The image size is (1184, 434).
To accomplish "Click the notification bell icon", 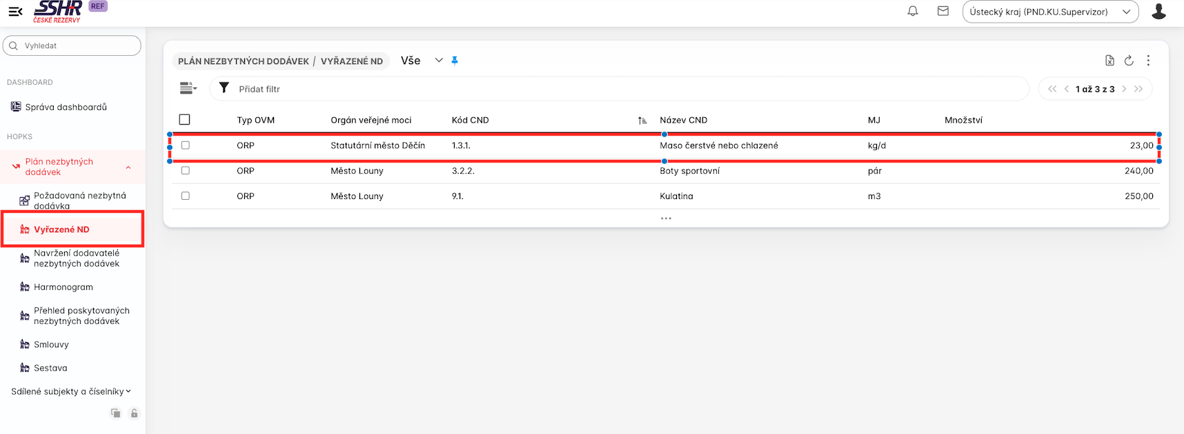I will point(912,11).
